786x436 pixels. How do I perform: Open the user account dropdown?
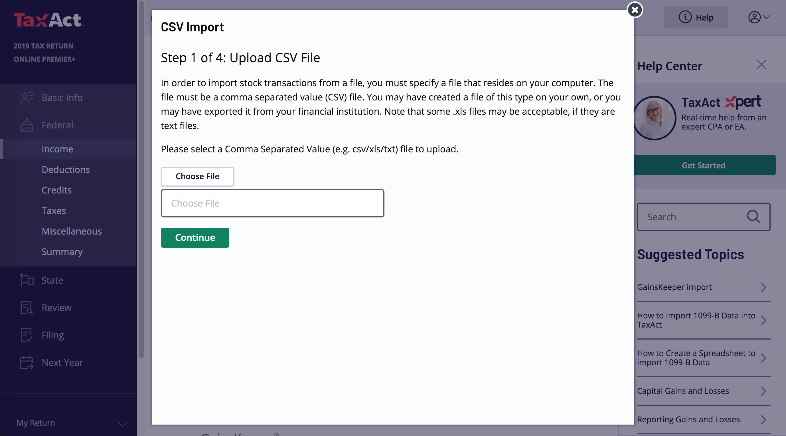tap(759, 17)
